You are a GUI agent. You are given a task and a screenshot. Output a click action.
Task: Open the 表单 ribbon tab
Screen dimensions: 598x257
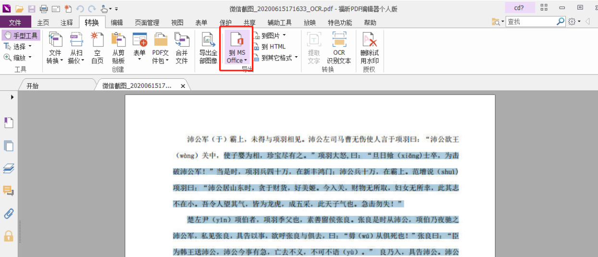point(201,23)
